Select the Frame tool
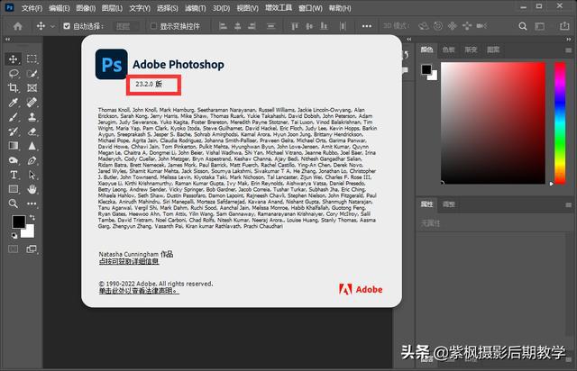This screenshot has height=371, width=577. point(32,88)
